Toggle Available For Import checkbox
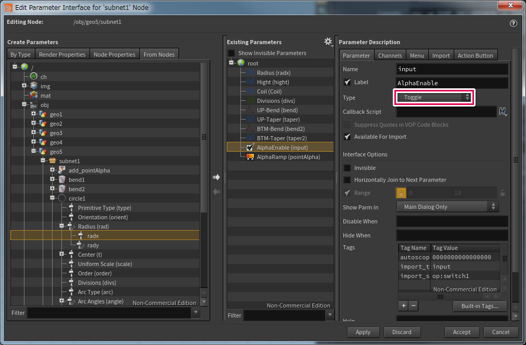526x345 pixels. [347, 137]
